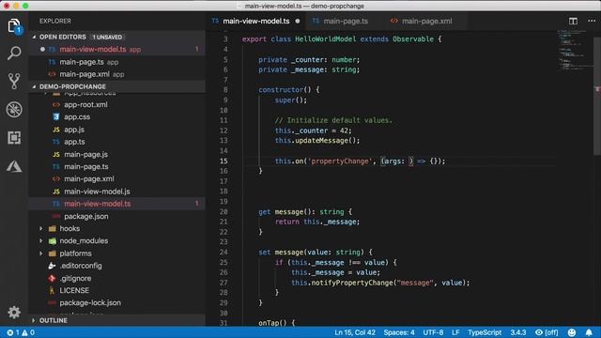Open app.ts file

click(x=116, y=142)
